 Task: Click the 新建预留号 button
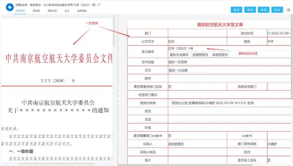coord(220,55)
